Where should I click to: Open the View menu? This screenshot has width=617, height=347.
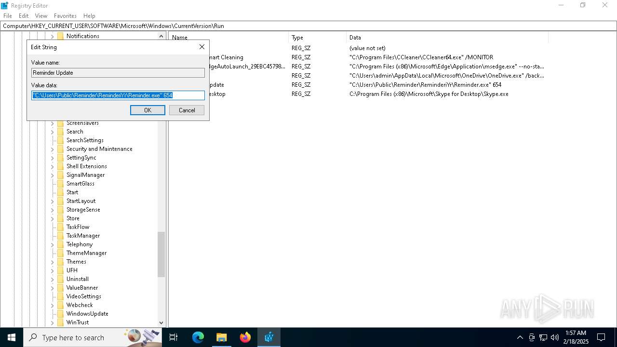point(41,16)
